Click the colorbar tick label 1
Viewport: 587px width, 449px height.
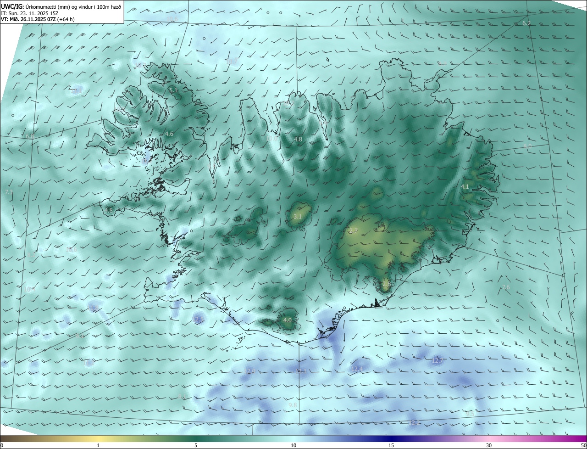98,445
